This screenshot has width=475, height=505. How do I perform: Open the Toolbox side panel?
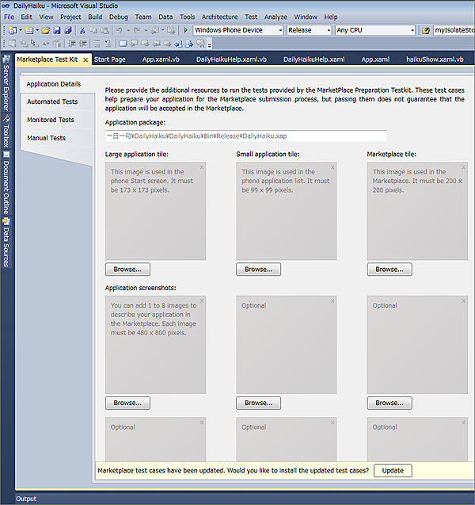6,136
